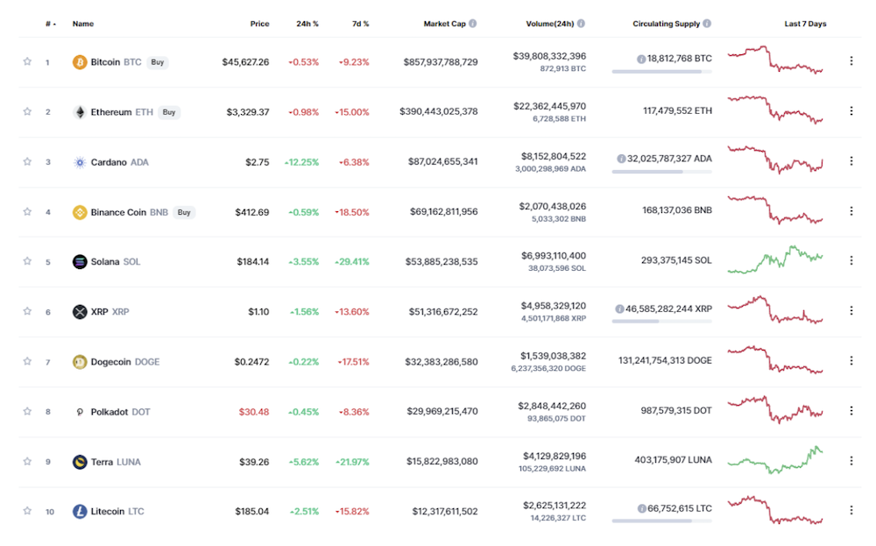This screenshot has width=876, height=546.
Task: Add Cardano to watchlist with star
Action: (27, 161)
